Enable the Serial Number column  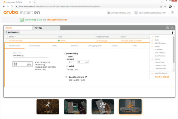tap(160, 56)
